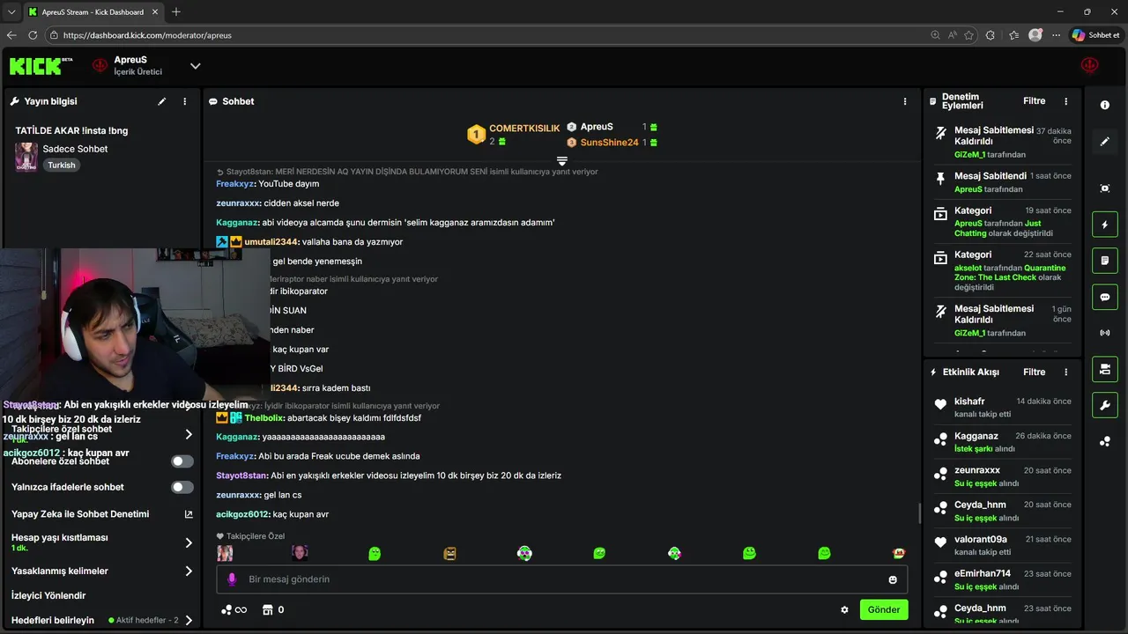Click the broadcast signal icon in sidebar
The width and height of the screenshot is (1128, 634).
tap(1105, 333)
